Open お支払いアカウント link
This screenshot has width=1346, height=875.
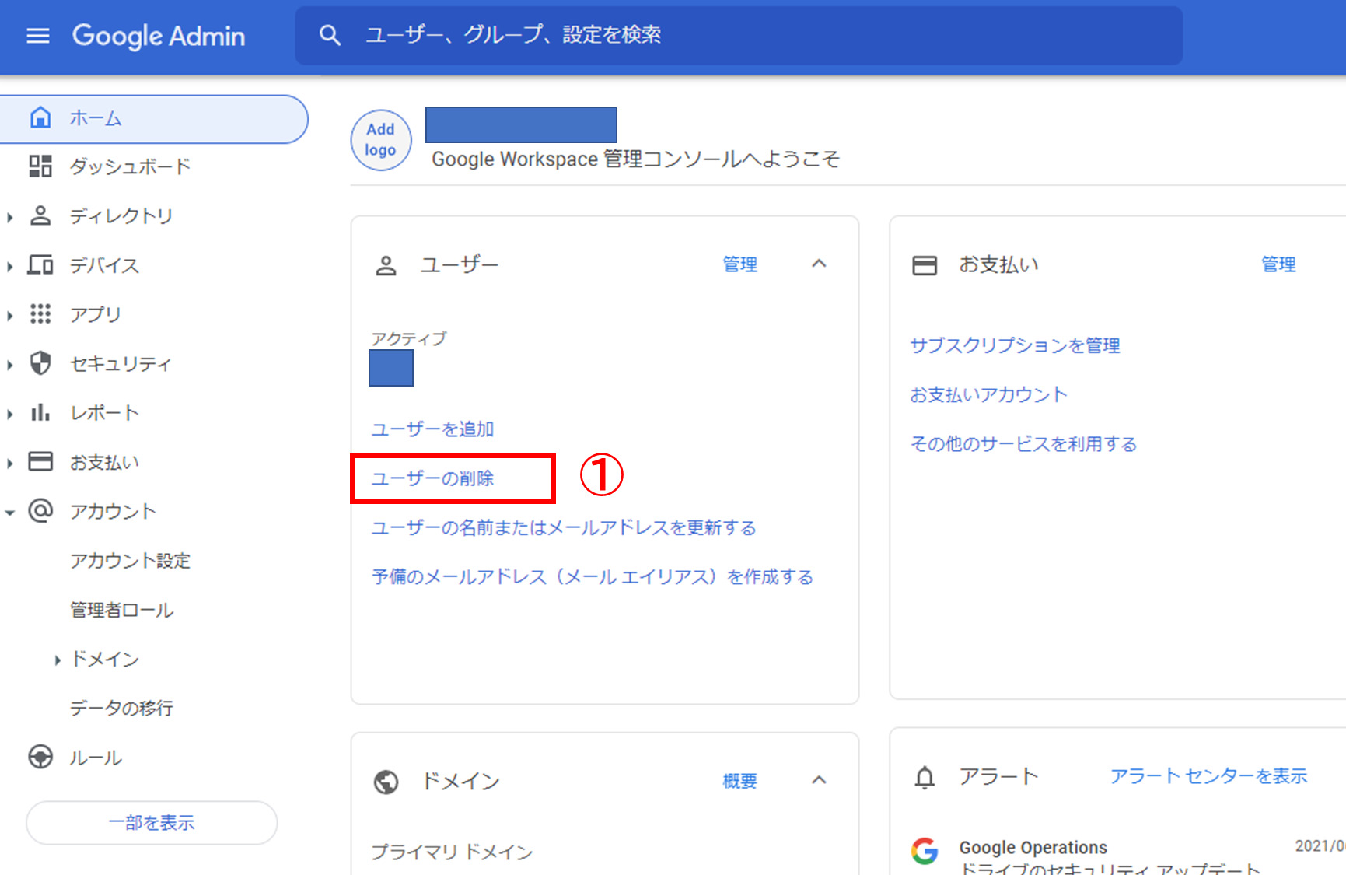pos(988,395)
